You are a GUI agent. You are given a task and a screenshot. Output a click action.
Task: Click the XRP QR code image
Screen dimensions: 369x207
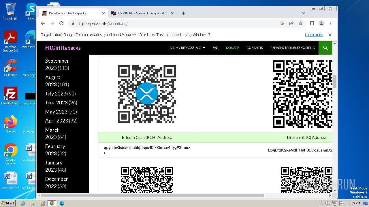click(147, 94)
